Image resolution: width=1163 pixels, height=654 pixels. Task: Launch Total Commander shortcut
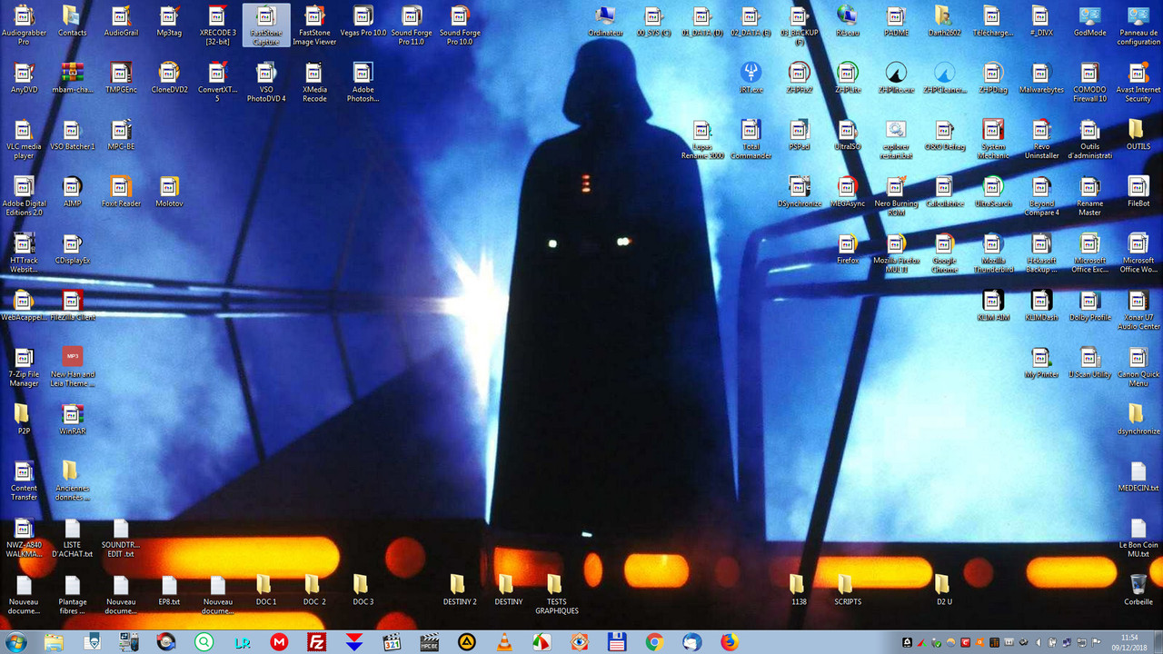click(750, 139)
